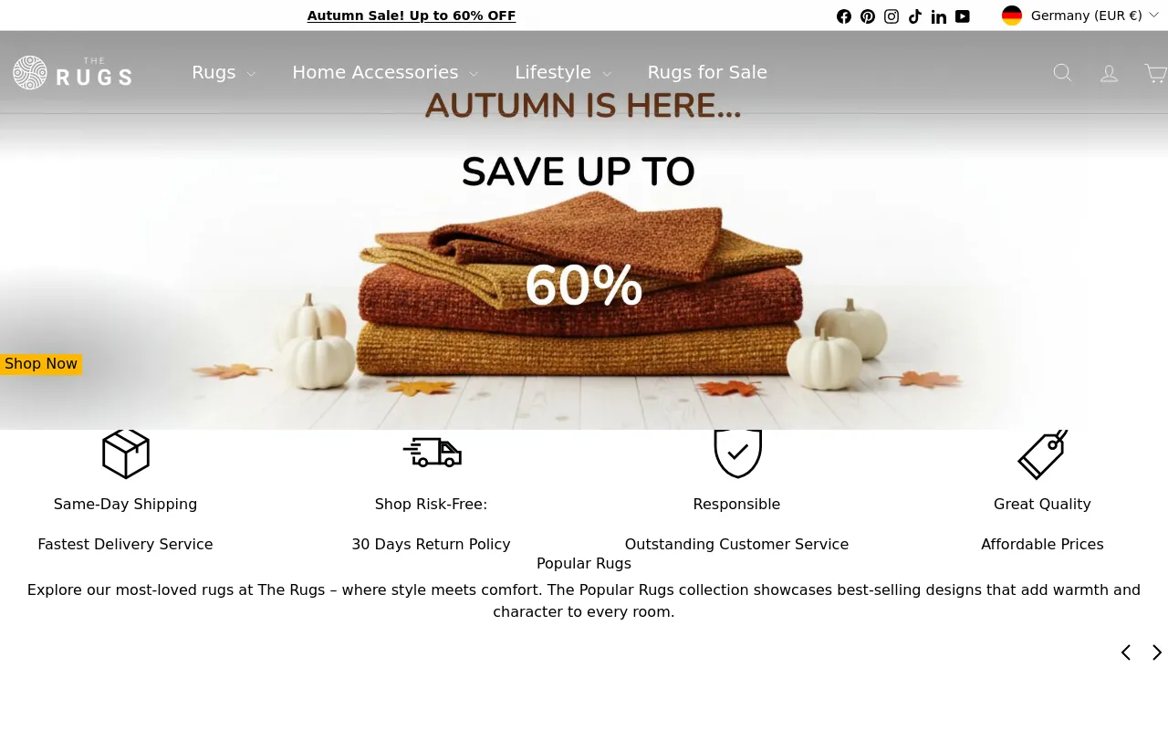The image size is (1168, 730).
Task: Open the TikTok social icon
Action: tap(915, 16)
